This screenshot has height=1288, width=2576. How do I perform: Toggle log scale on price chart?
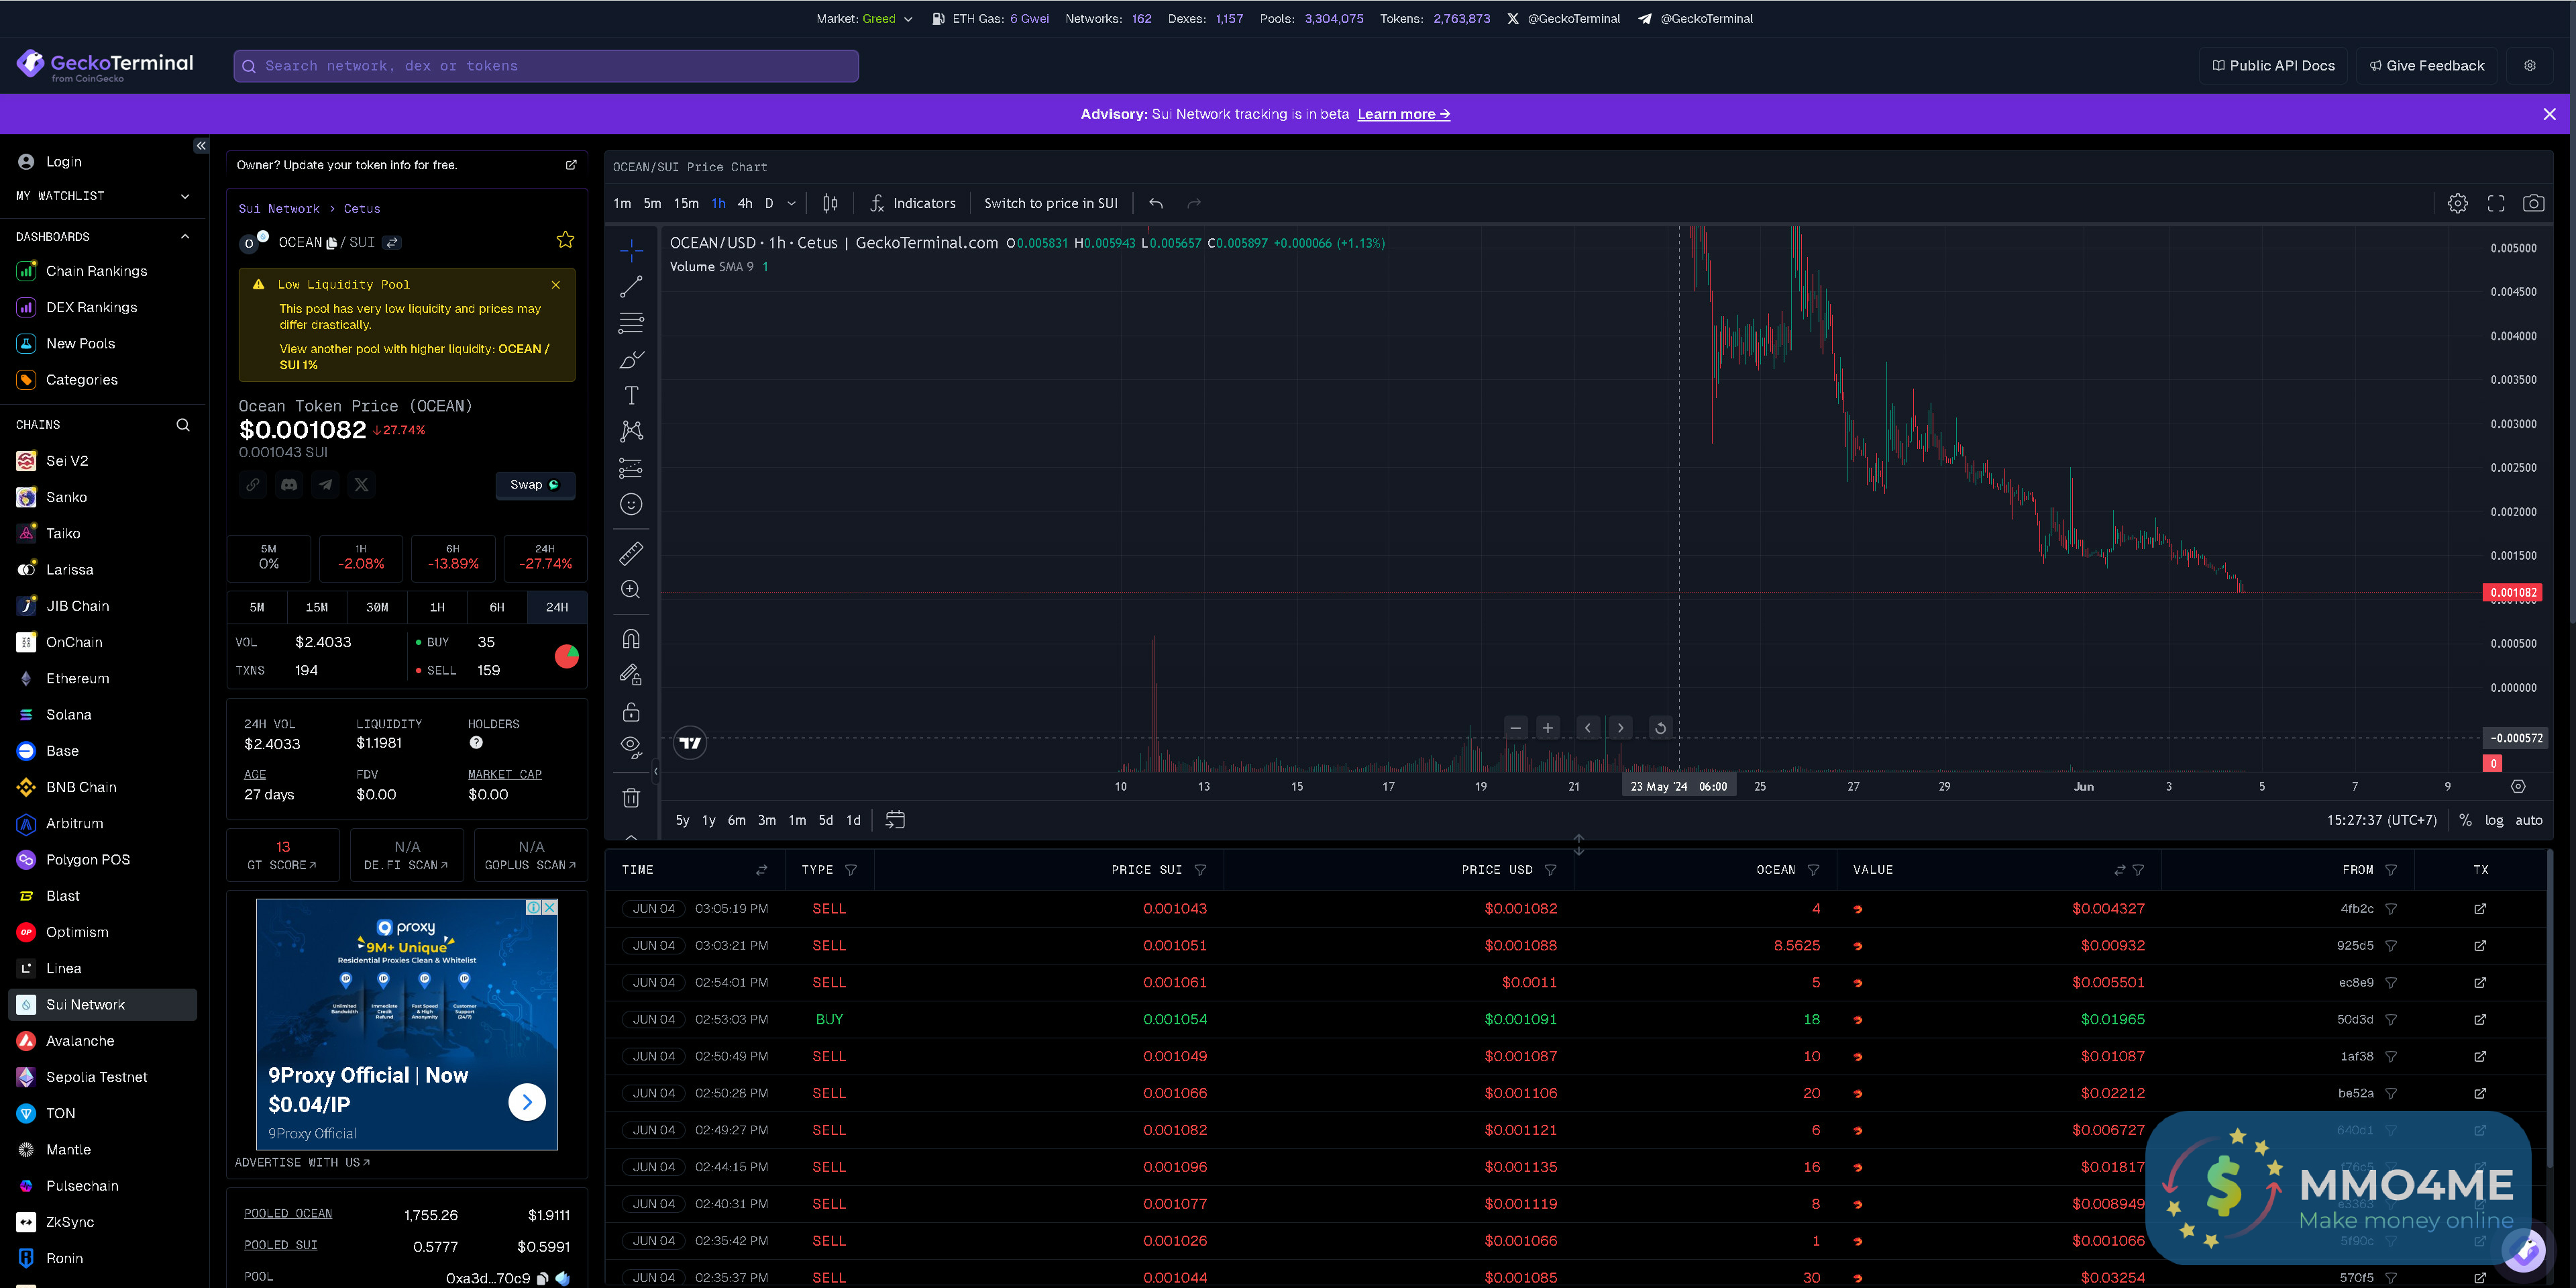(x=2493, y=820)
